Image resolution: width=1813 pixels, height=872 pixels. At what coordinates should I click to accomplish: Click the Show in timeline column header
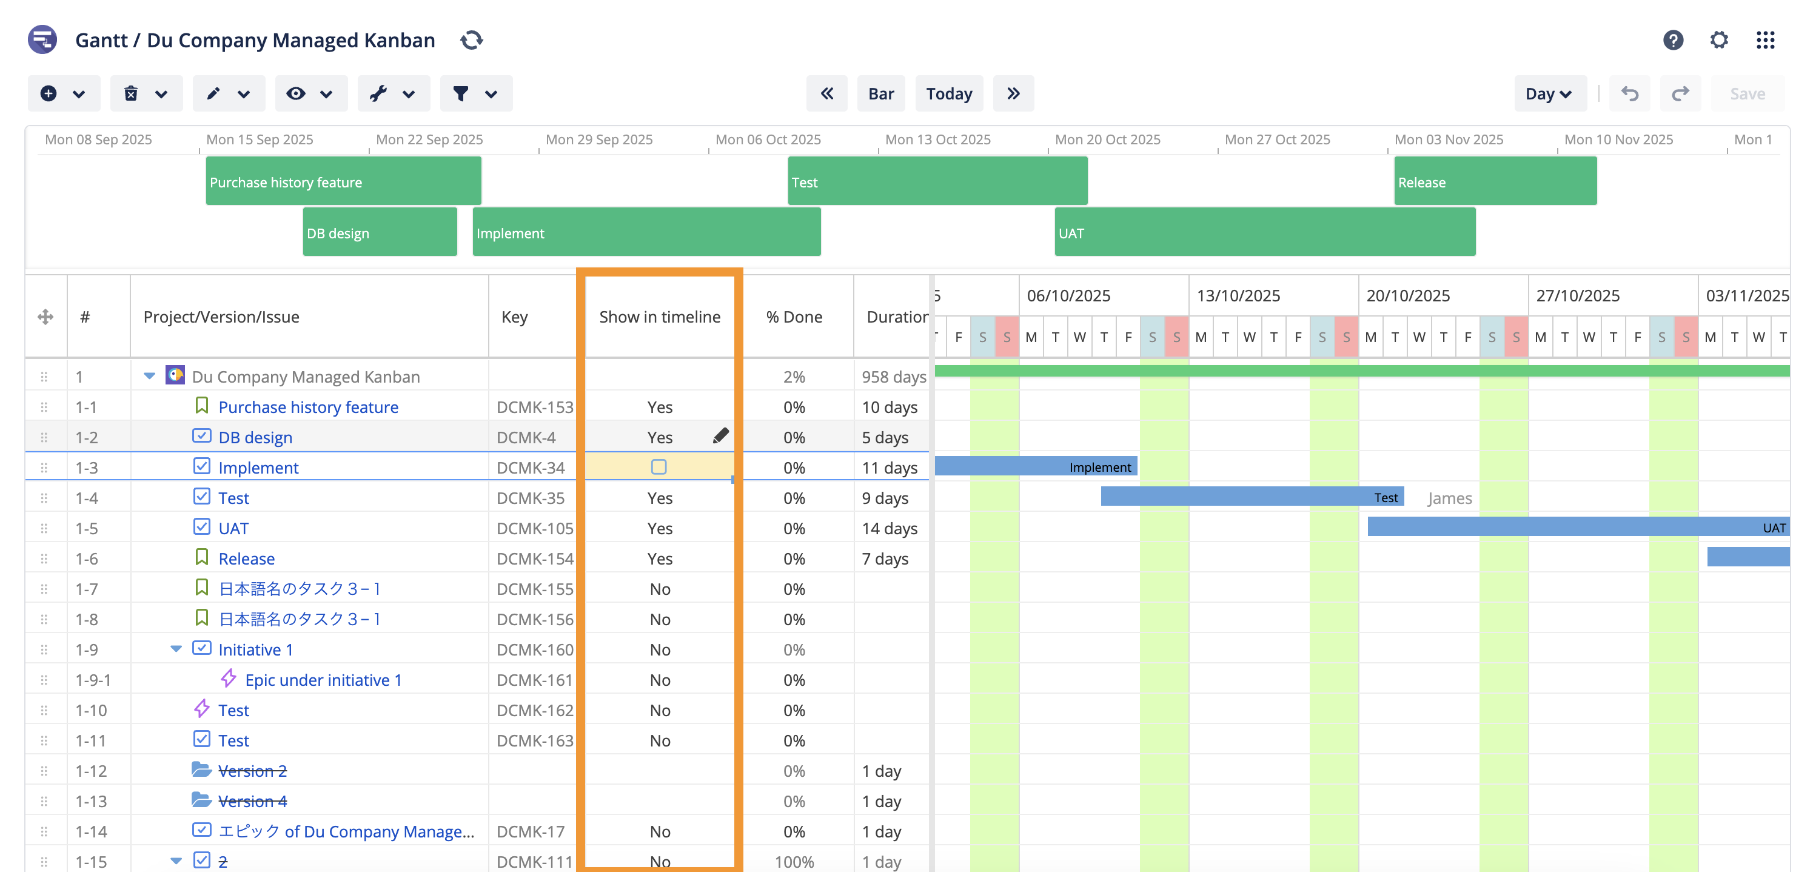[660, 317]
